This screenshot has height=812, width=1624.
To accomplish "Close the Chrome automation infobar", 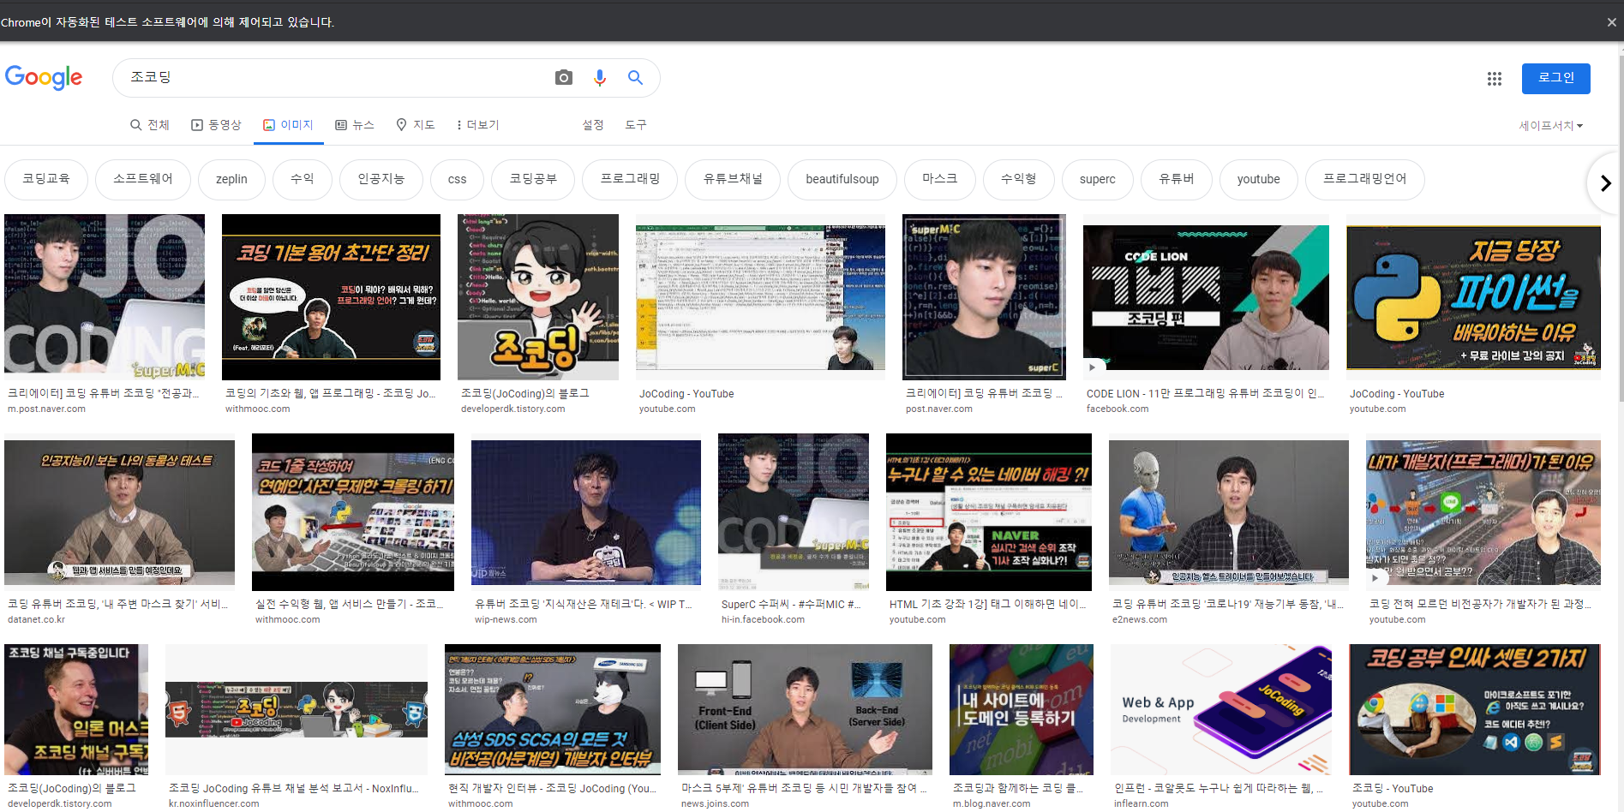I will point(1611,22).
